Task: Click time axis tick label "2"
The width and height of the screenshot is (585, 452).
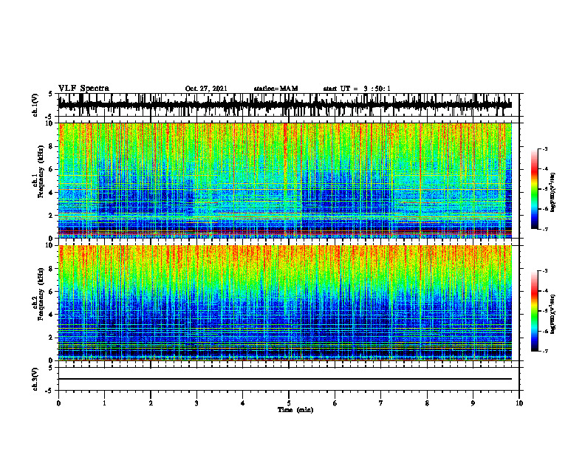Action: 151,403
